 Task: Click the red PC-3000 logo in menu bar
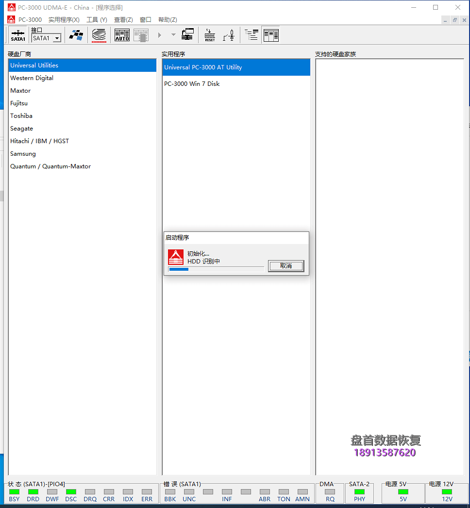(x=11, y=20)
